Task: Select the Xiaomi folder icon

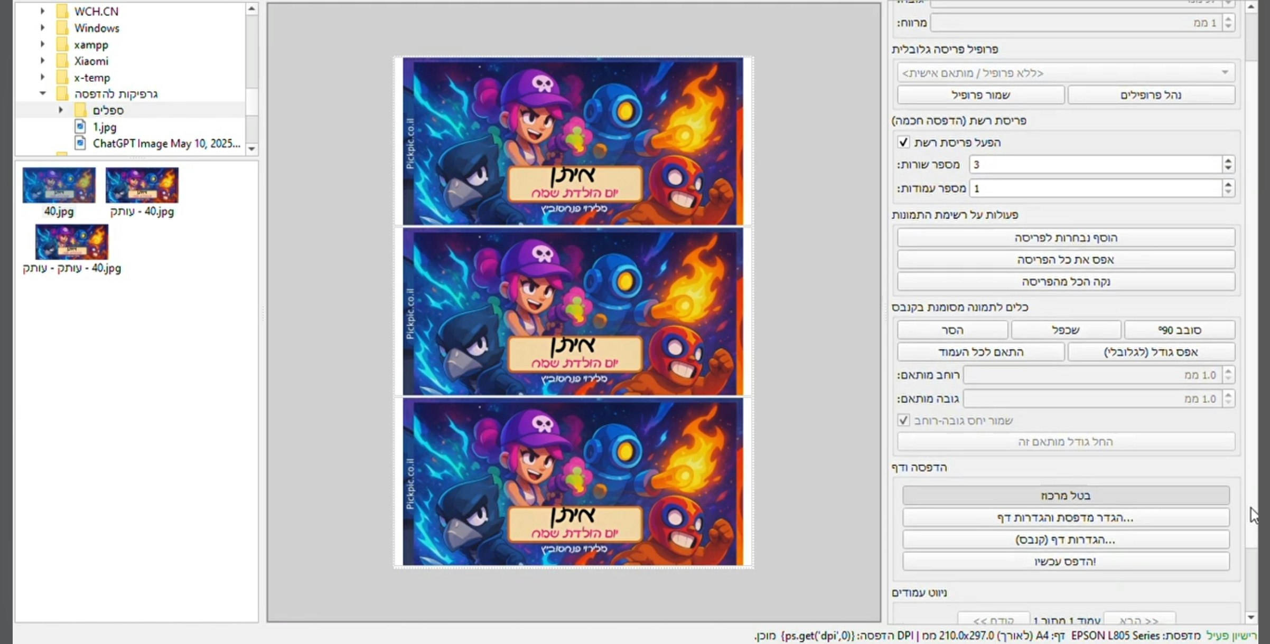Action: [62, 61]
